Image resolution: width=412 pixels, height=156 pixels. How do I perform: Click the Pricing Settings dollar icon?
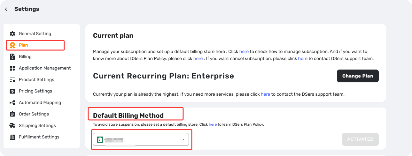(x=12, y=91)
